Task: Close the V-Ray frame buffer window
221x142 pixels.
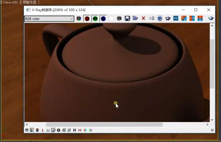Action: click(208, 10)
